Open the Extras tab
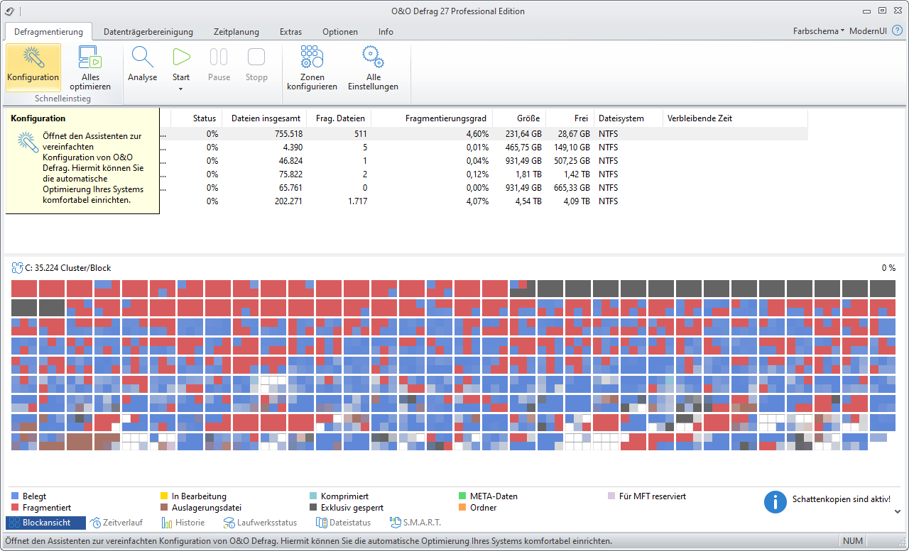This screenshot has width=909, height=551. click(x=290, y=32)
